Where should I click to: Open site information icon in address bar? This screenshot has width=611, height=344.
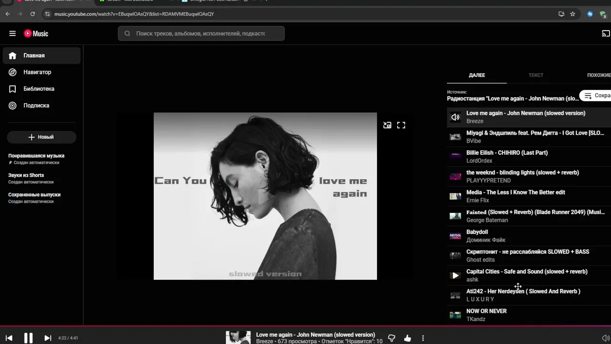click(47, 14)
